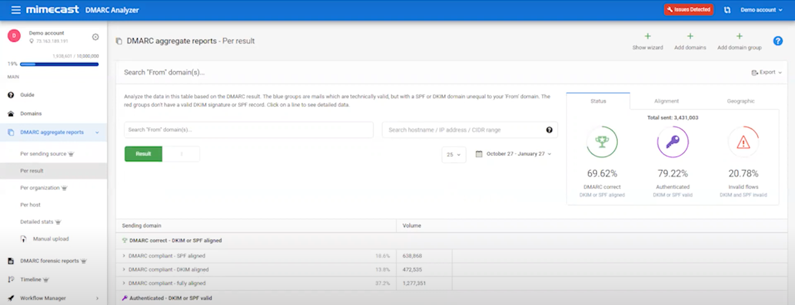Click the DMARC correct group header row
This screenshot has width=795, height=305.
tap(451, 241)
